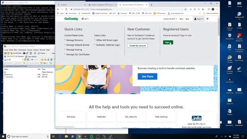Open Microsoft Edge from the taskbar
Screen dimensions: 247x139
60,136
